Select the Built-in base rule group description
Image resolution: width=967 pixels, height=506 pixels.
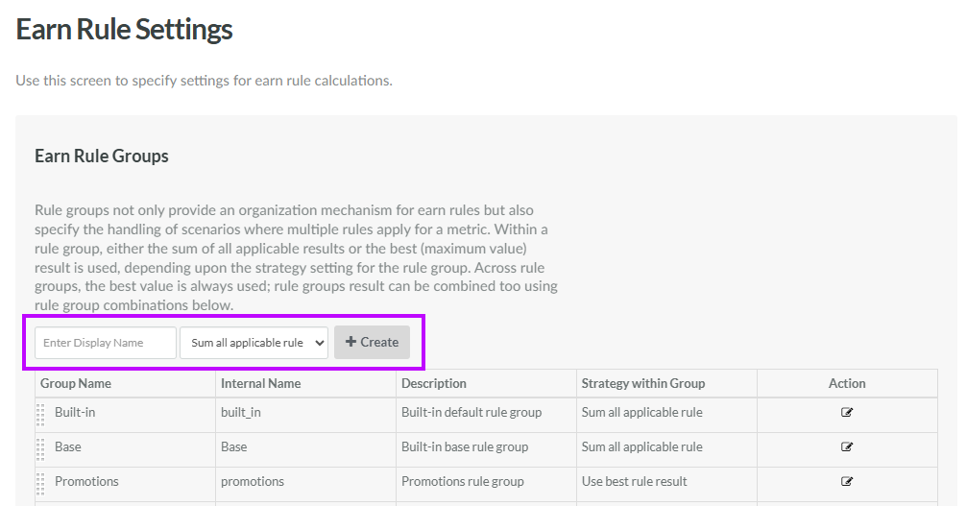point(465,447)
